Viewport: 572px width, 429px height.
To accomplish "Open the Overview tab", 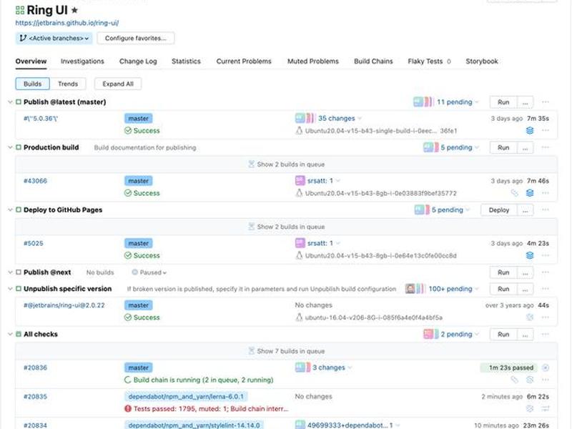I will (31, 61).
